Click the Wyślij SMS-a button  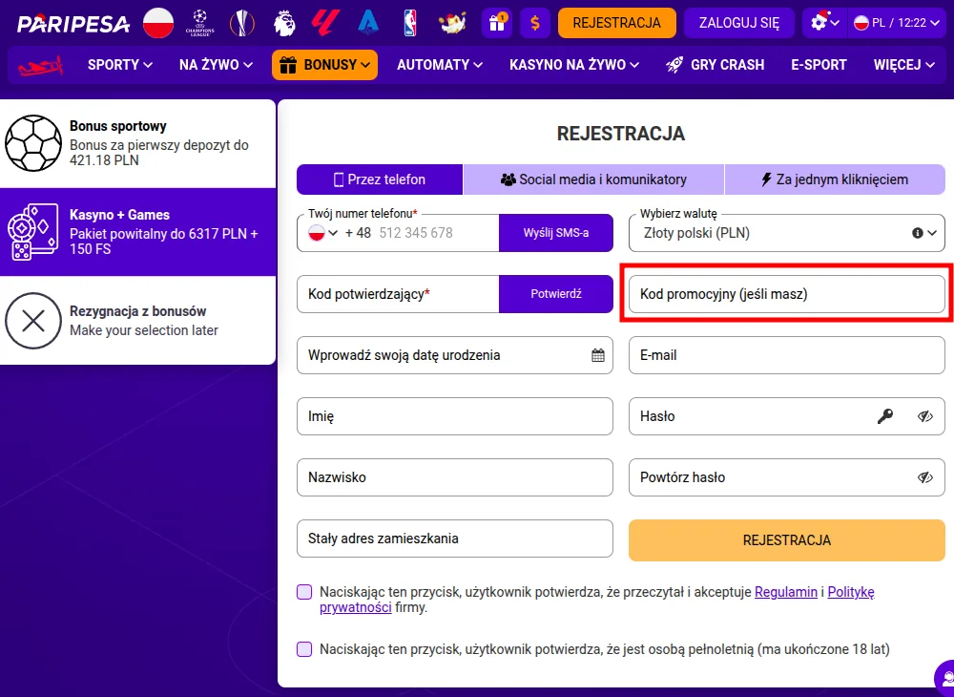556,232
